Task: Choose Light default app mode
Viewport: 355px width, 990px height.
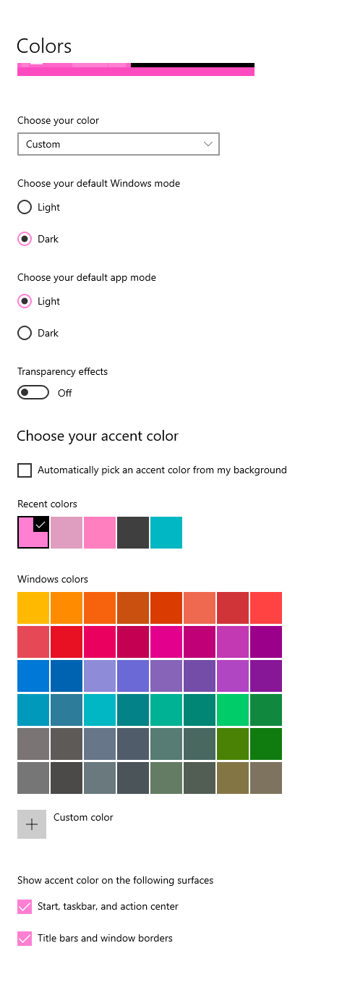Action: pyautogui.click(x=25, y=301)
